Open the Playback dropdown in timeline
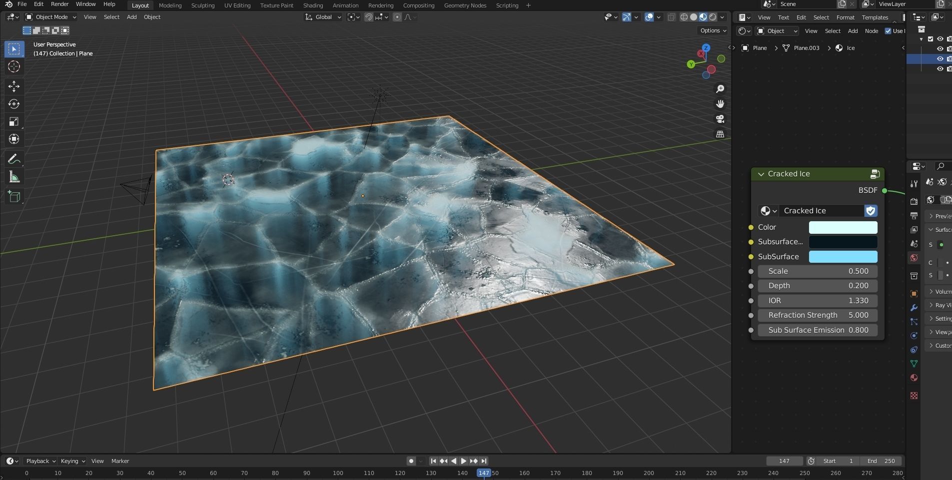The image size is (952, 480). tap(40, 461)
